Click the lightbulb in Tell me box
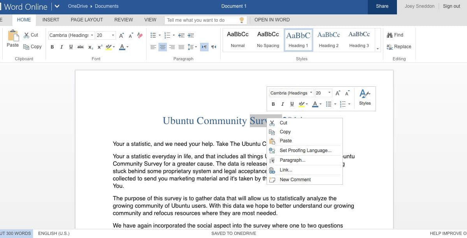This screenshot has height=238, width=467. 241,20
